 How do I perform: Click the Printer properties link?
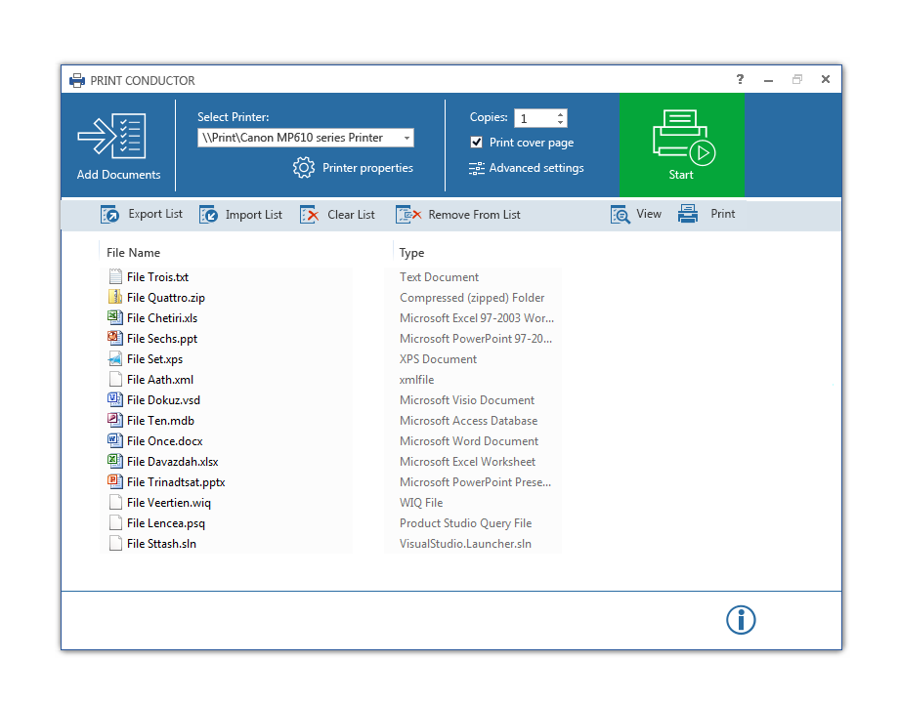(367, 168)
